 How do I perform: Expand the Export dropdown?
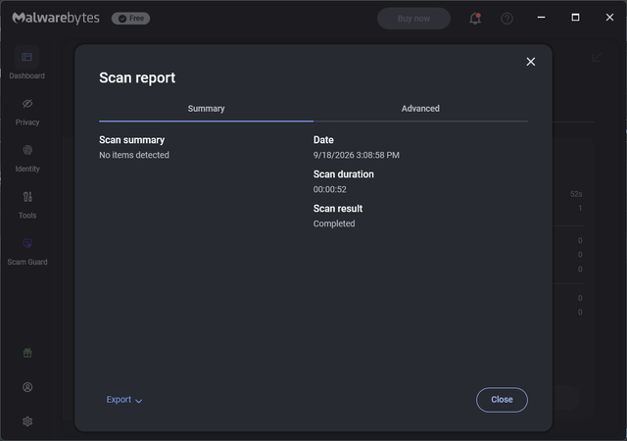click(124, 400)
